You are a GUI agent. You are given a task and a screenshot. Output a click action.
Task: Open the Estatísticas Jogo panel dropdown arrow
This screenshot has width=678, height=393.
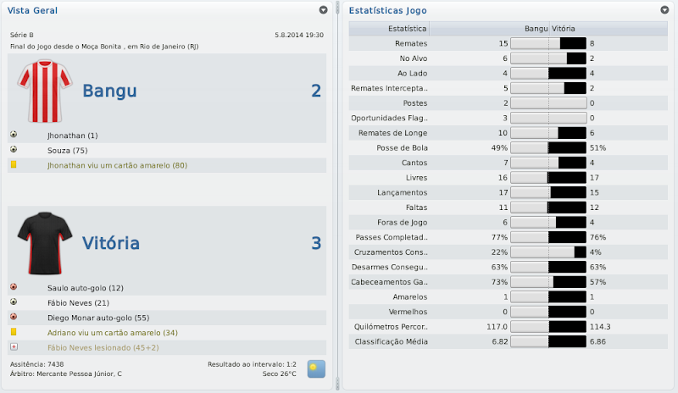(x=664, y=10)
